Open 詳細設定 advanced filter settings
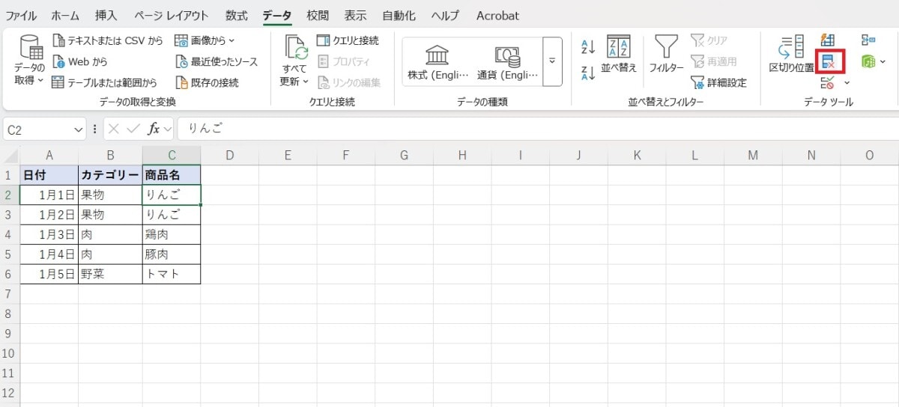Image resolution: width=899 pixels, height=407 pixels. pyautogui.click(x=718, y=82)
